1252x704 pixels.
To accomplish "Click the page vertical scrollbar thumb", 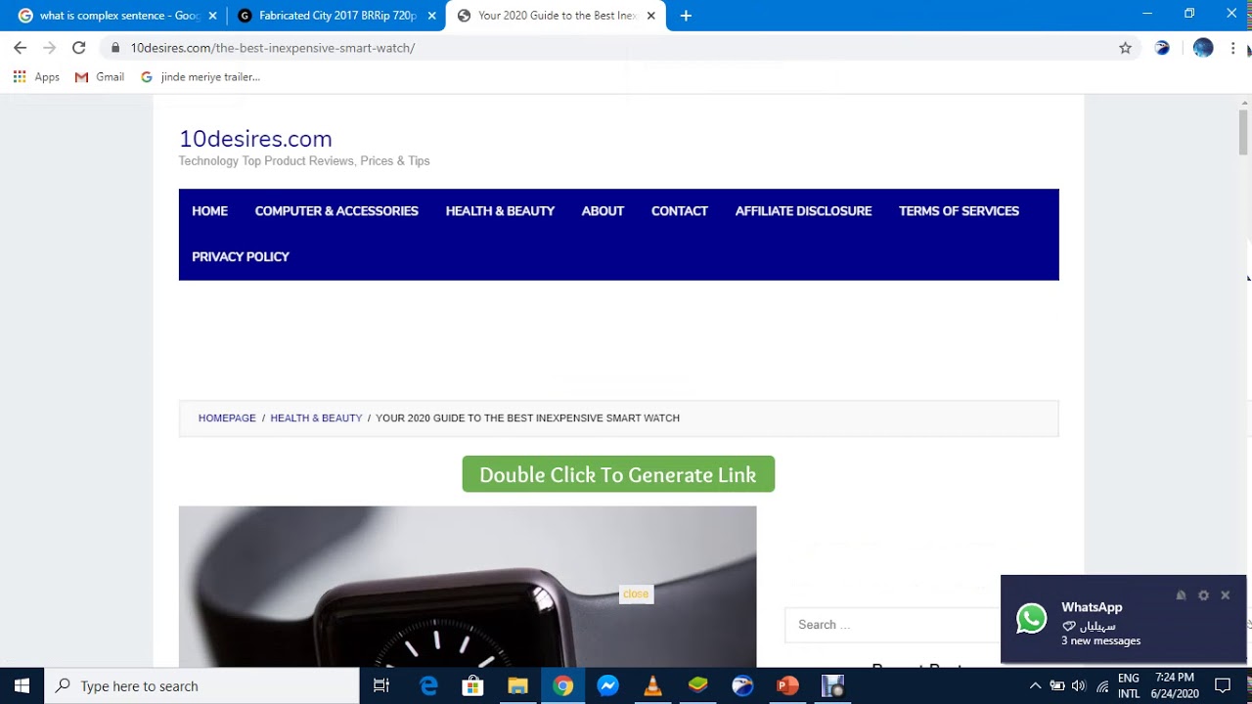I will click(x=1244, y=130).
